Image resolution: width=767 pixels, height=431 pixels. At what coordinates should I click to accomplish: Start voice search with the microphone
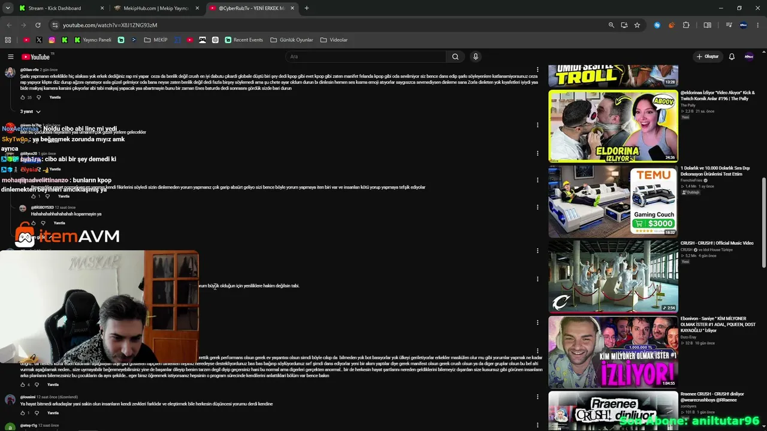click(476, 57)
